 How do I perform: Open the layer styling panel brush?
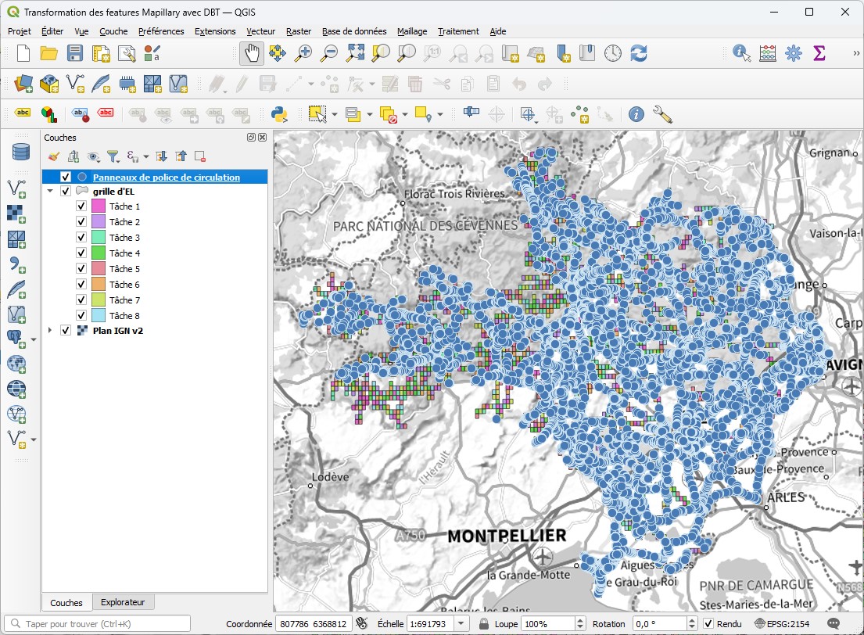point(53,156)
